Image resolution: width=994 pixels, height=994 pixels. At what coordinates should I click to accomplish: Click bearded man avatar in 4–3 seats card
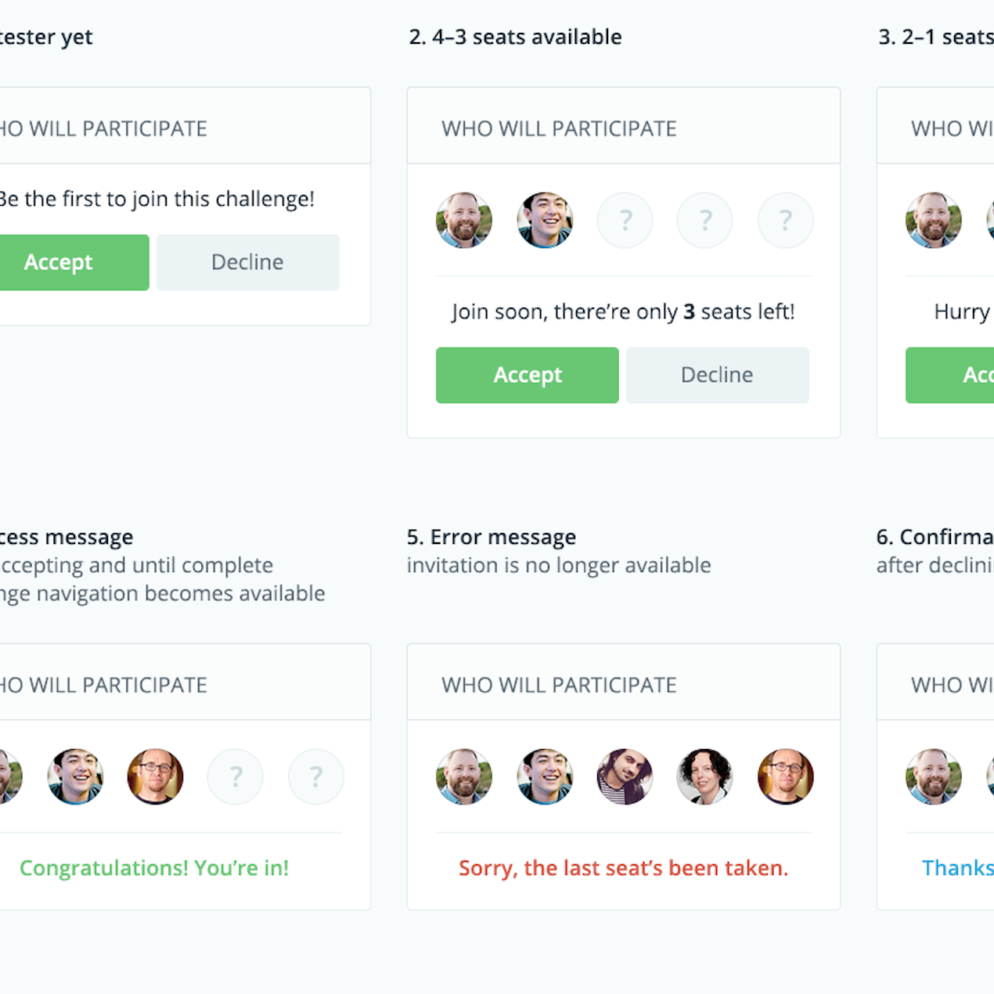point(464,220)
